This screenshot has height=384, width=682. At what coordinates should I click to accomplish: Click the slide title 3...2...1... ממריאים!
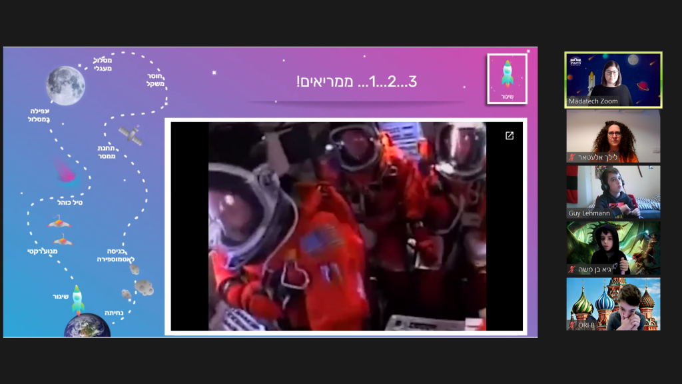[x=356, y=82]
